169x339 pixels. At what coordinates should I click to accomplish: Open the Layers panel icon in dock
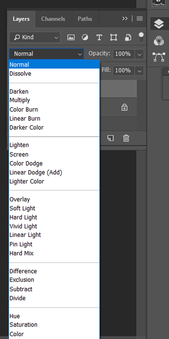point(159,24)
